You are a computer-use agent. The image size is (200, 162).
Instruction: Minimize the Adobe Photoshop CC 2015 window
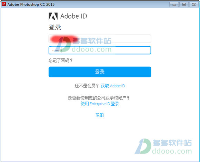pyautogui.click(x=174, y=4)
